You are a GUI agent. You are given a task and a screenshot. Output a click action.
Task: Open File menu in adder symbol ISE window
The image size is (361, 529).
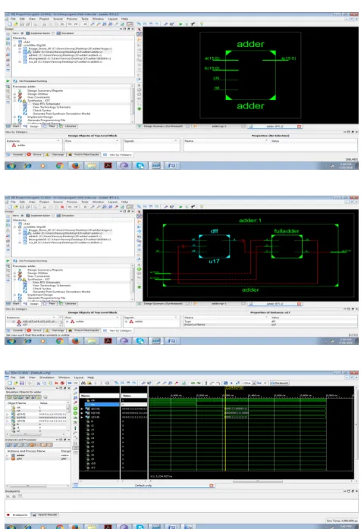pyautogui.click(x=13, y=19)
